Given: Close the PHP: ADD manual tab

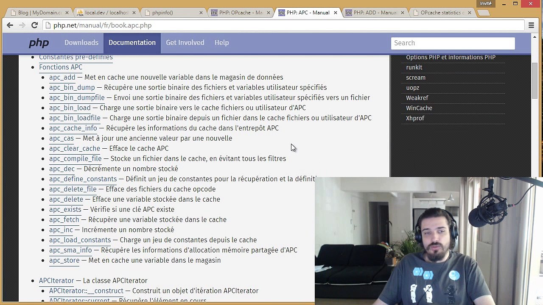Looking at the screenshot, I should tap(402, 13).
